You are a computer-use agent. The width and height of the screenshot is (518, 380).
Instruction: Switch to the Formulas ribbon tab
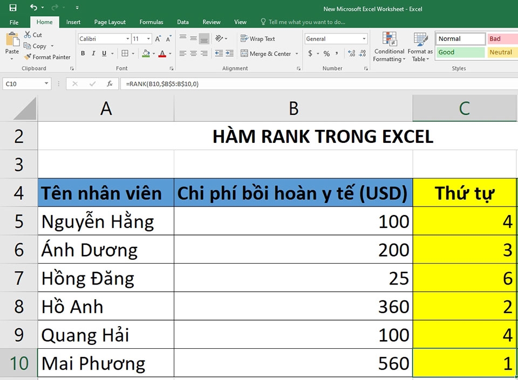pos(151,22)
